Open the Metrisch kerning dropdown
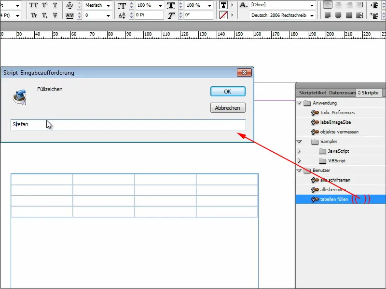Viewport: 386px width, 289px height. point(108,5)
